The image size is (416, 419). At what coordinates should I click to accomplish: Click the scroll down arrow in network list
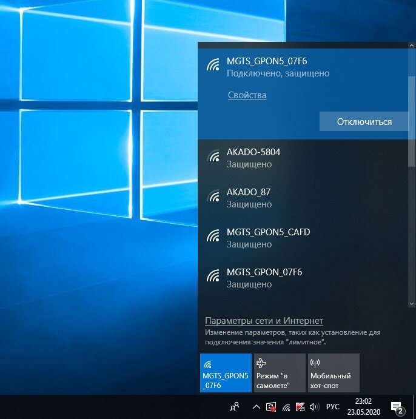(412, 304)
